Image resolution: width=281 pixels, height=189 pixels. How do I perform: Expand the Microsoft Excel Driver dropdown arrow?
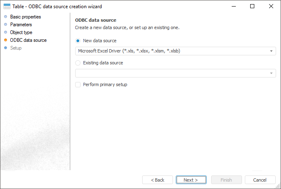(x=272, y=51)
